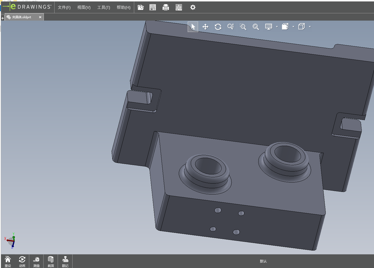
Task: Open the 文件(F) menu
Action: [64, 7]
